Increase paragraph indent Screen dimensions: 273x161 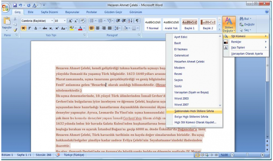click(124, 21)
